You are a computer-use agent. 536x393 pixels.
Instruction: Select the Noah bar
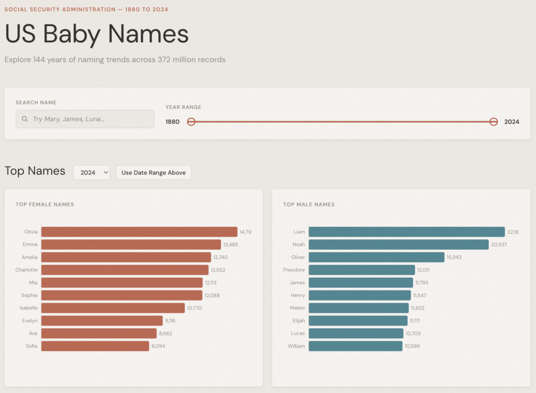398,245
